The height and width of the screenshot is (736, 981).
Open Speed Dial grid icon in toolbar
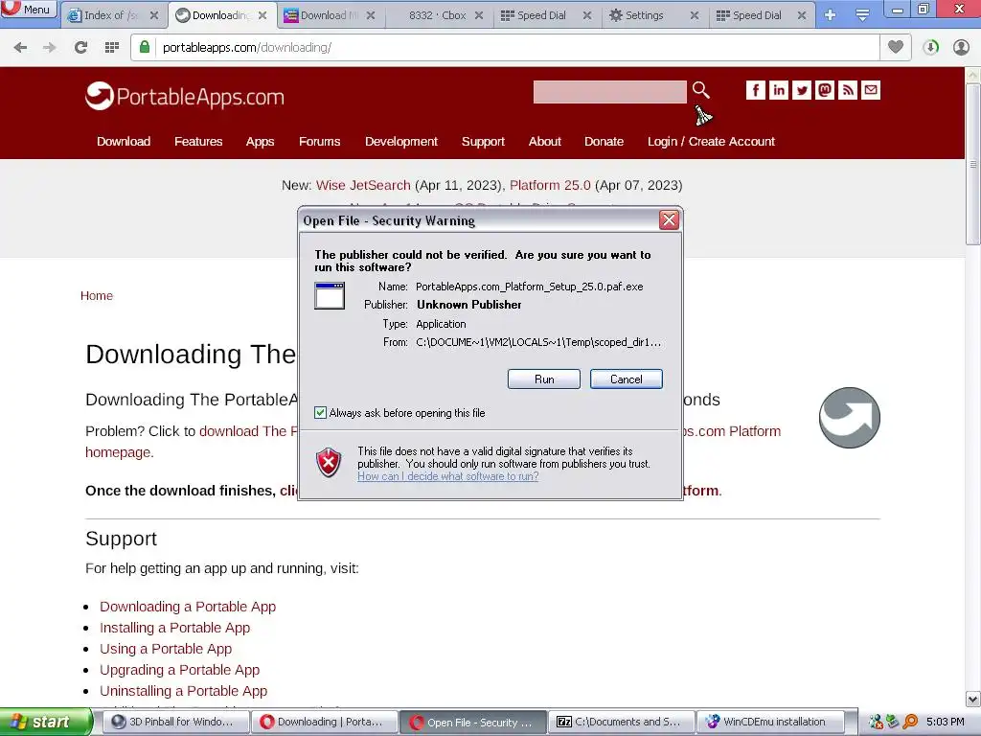111,47
